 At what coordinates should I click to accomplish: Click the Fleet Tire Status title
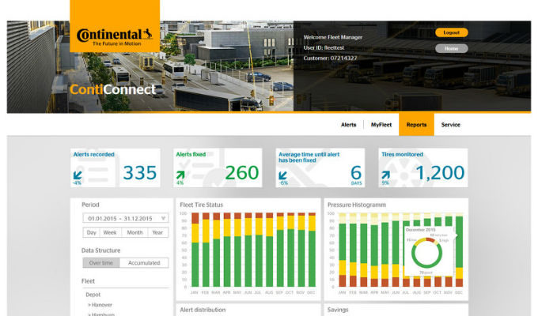[x=202, y=205]
